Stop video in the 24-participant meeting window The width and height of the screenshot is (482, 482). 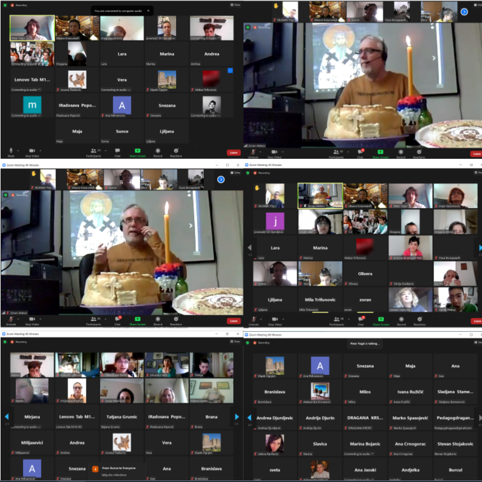pyautogui.click(x=31, y=151)
